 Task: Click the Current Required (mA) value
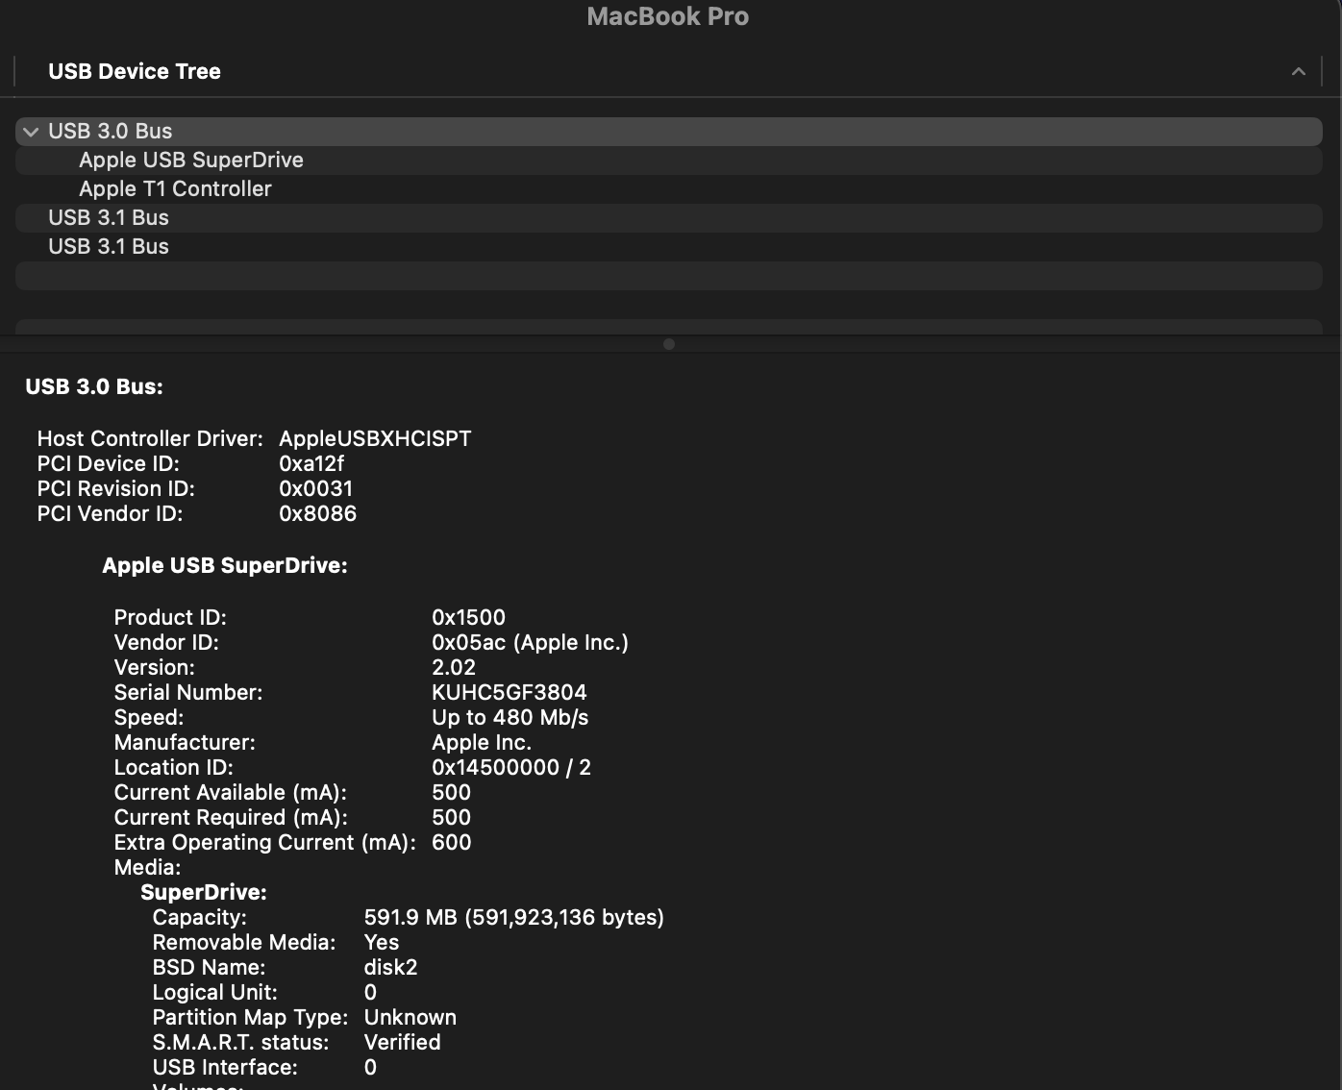(x=451, y=817)
